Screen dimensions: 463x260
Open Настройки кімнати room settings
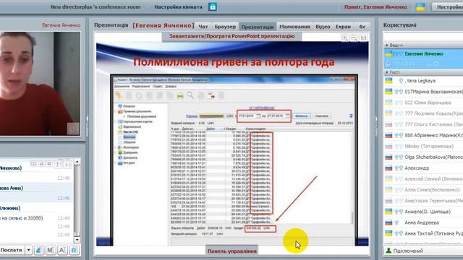click(x=178, y=6)
